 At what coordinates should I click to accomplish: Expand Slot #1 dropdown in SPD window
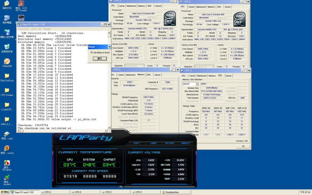(197, 84)
